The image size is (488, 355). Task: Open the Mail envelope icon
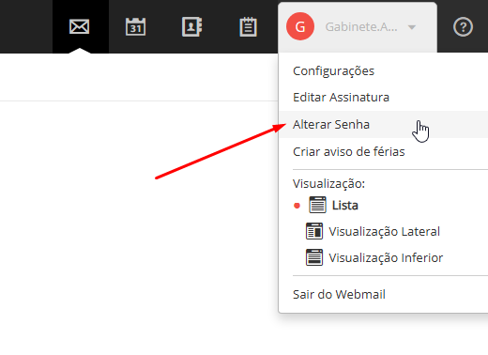coord(79,26)
